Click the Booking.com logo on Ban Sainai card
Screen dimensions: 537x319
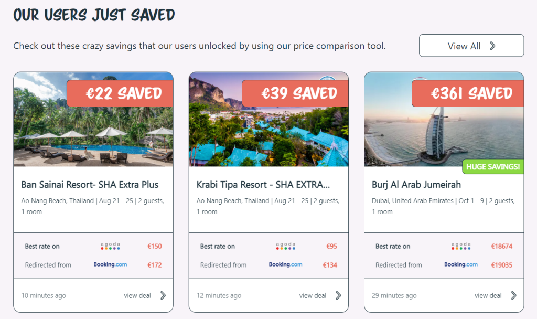click(x=110, y=264)
